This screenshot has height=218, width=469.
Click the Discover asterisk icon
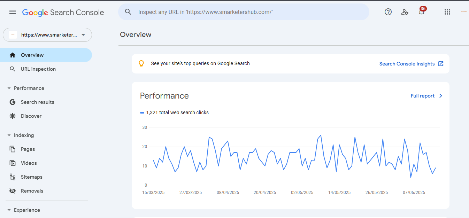click(13, 116)
